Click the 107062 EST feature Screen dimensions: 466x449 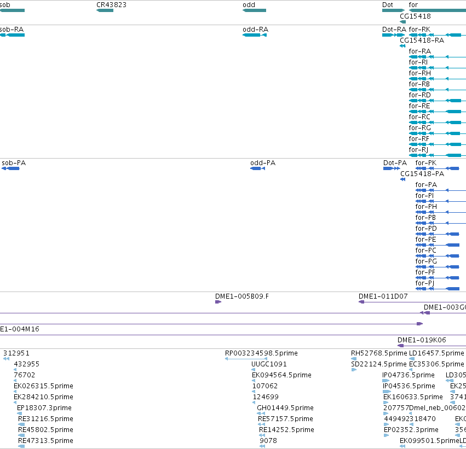(x=254, y=392)
